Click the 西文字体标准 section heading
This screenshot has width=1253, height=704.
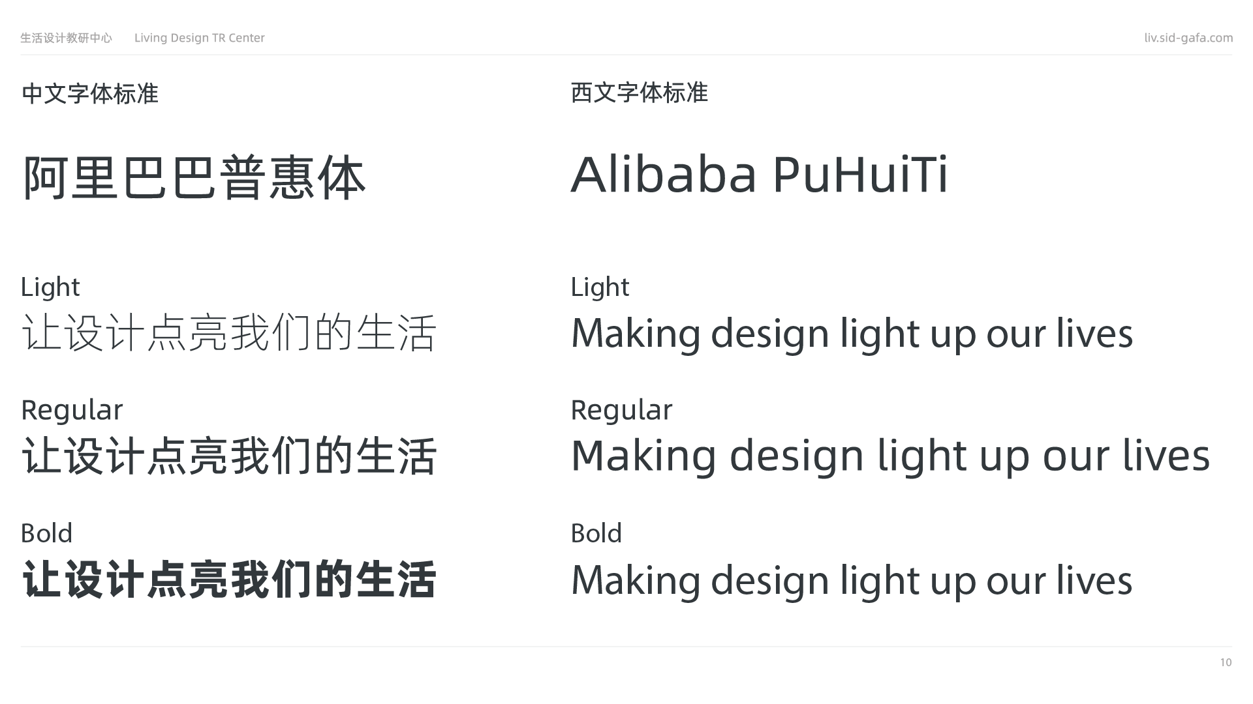click(639, 93)
